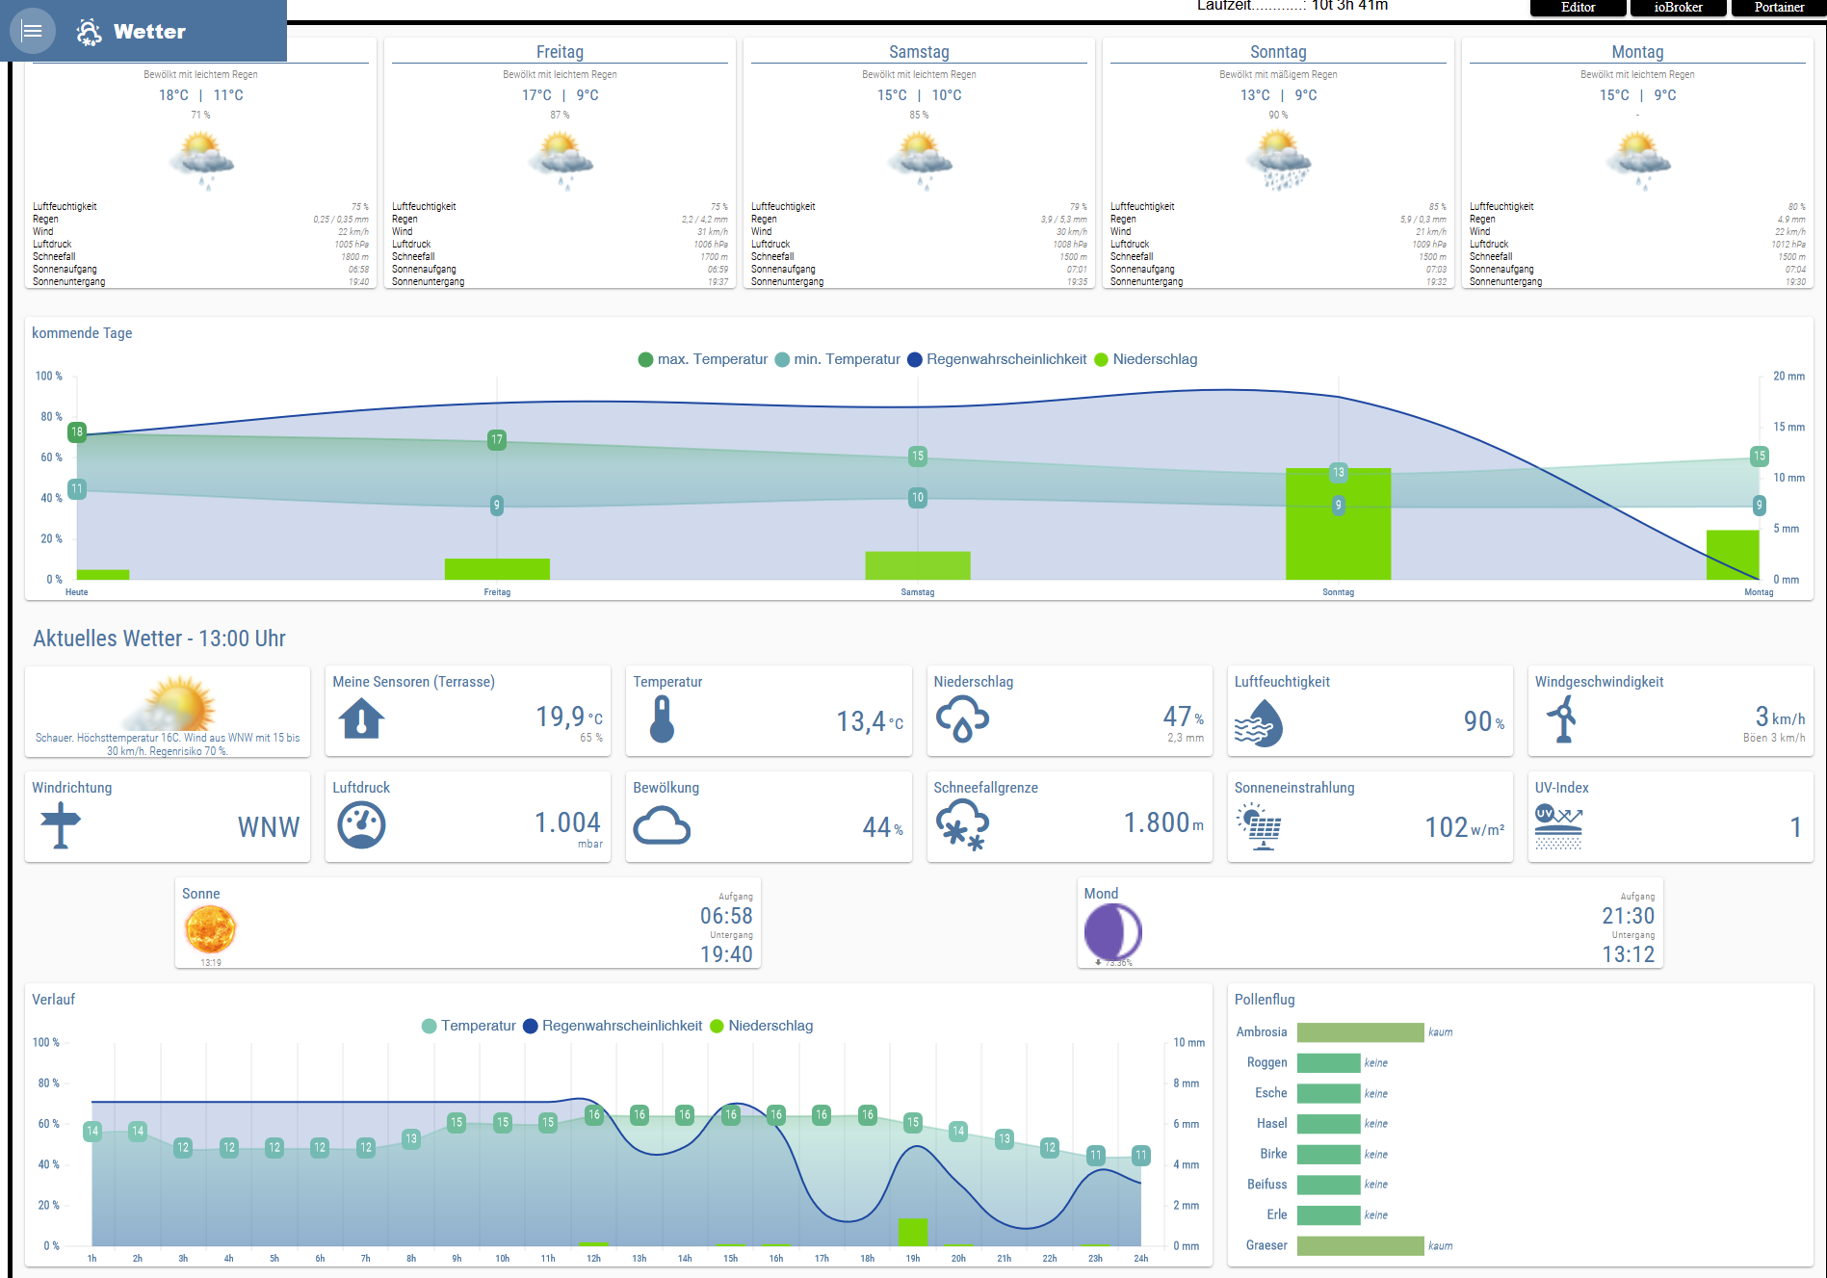
Task: Click the 19,9 °C Terrasse sensor value
Action: (569, 717)
